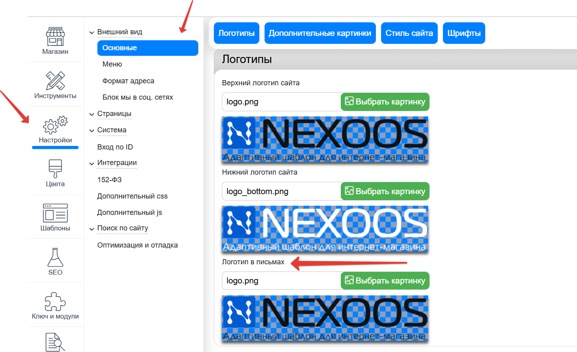Open the Инструменты tools section

pos(55,85)
